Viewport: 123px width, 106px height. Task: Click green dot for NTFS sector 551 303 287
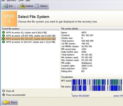3,39
